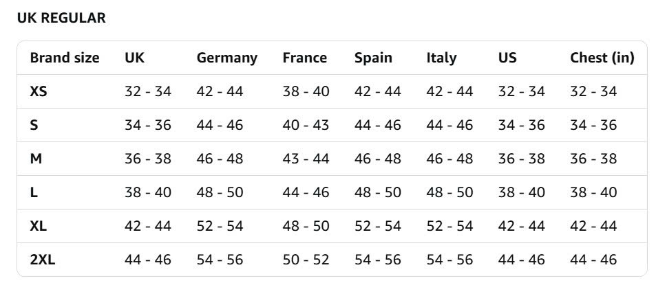
Task: Click the Germany value 52 - 54
Action: click(220, 226)
